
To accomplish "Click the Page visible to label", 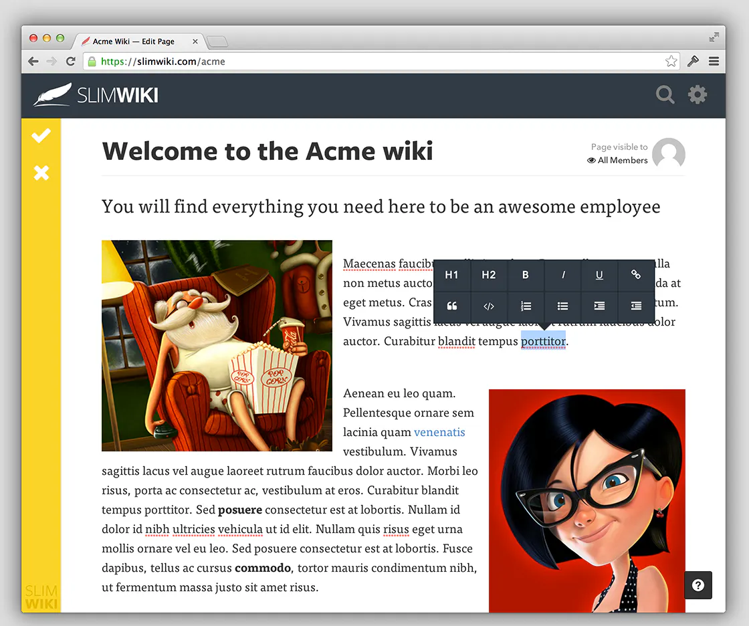I will click(x=619, y=146).
